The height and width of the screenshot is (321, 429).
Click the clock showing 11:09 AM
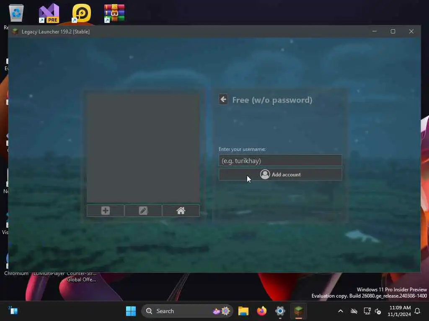(399, 311)
